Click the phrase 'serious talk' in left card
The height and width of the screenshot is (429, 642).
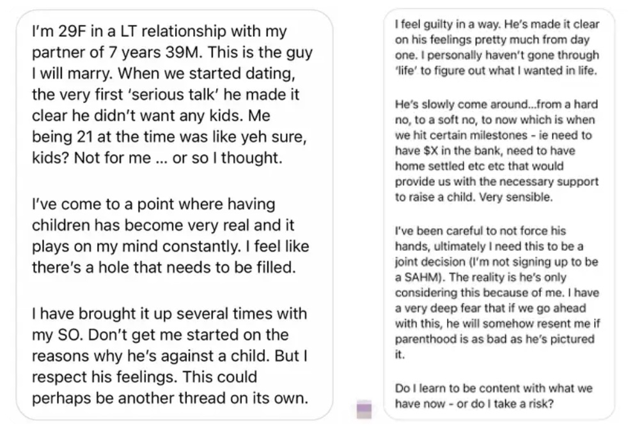click(175, 94)
